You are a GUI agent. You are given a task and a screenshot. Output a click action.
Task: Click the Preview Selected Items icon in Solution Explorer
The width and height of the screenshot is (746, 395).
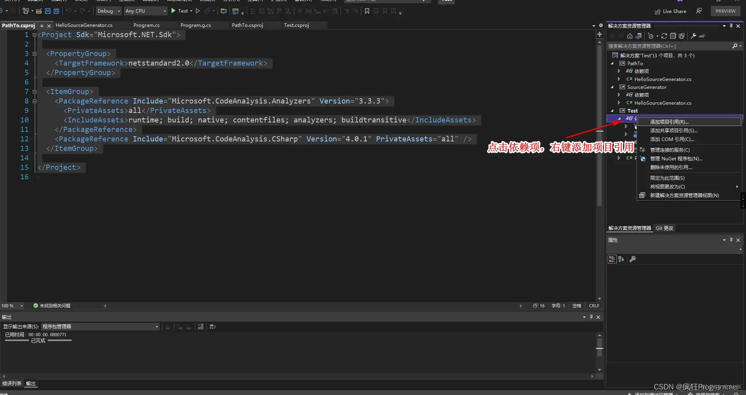click(702, 36)
